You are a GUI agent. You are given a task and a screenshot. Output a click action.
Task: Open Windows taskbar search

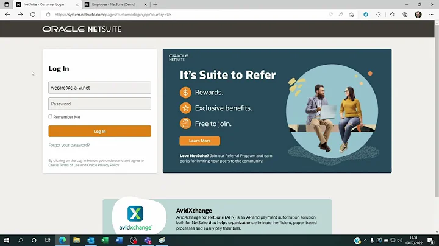(x=20, y=240)
